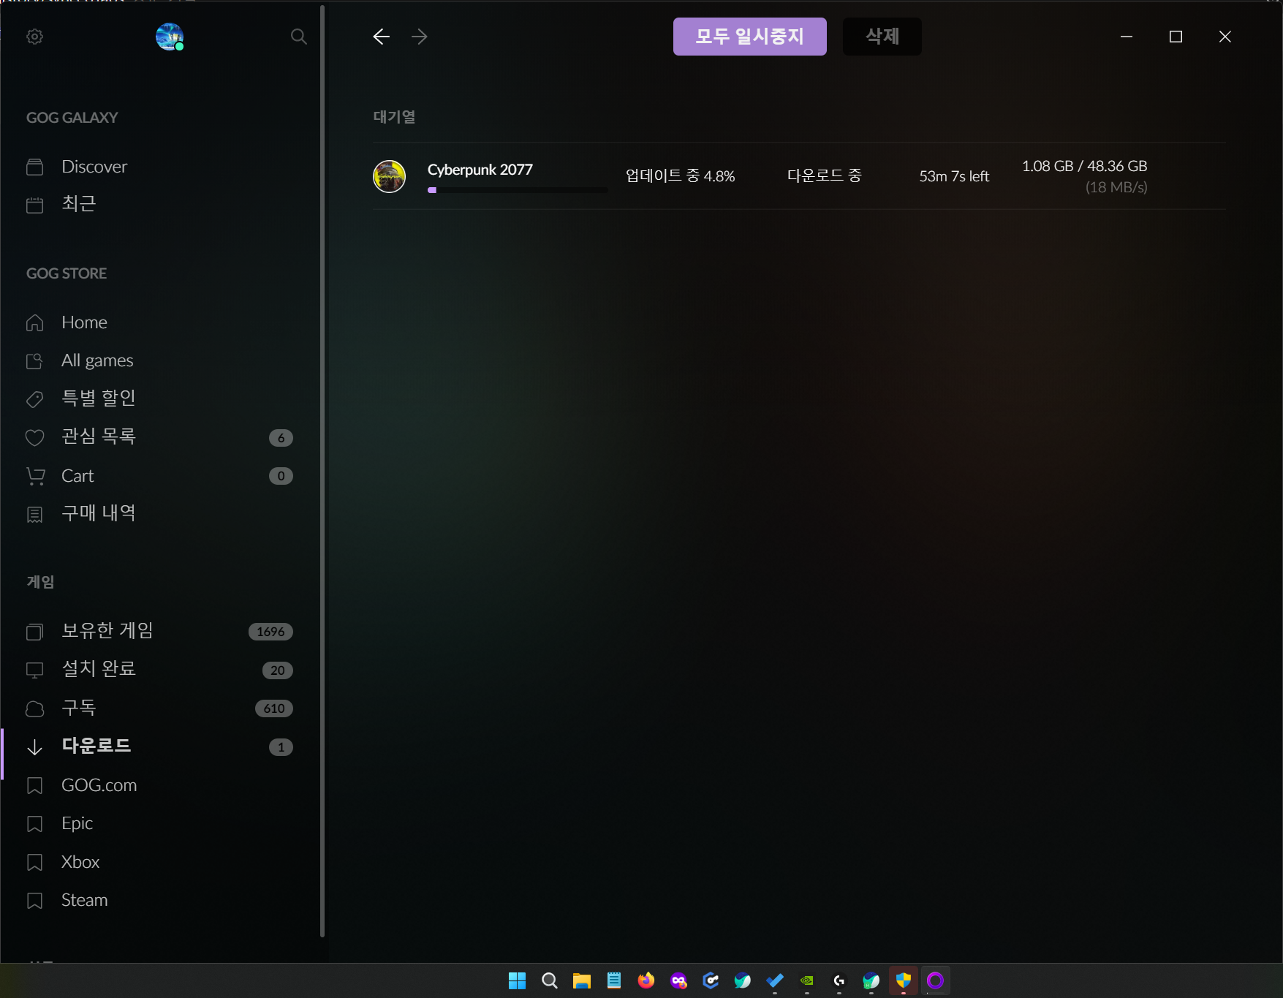Go forward with the right arrow
This screenshot has height=998, width=1283.
coord(419,37)
